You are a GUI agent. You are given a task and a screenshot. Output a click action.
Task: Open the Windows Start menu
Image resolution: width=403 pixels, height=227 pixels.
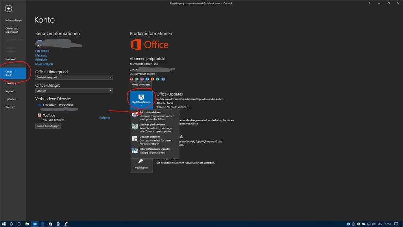click(x=4, y=224)
